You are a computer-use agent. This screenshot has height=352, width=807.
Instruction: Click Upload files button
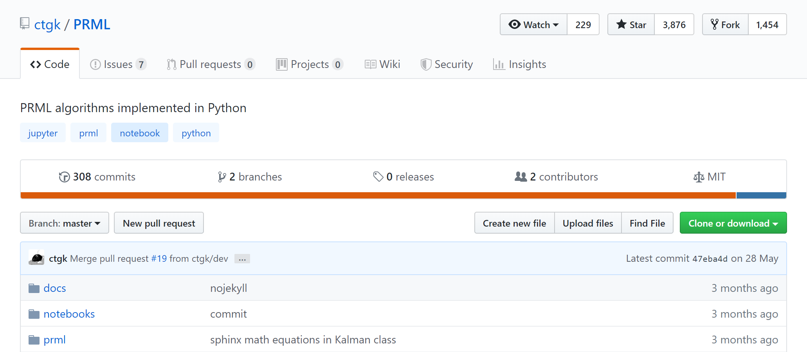[588, 223]
